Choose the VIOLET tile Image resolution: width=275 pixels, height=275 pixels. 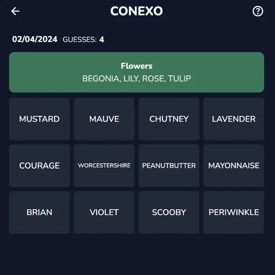pyautogui.click(x=104, y=212)
